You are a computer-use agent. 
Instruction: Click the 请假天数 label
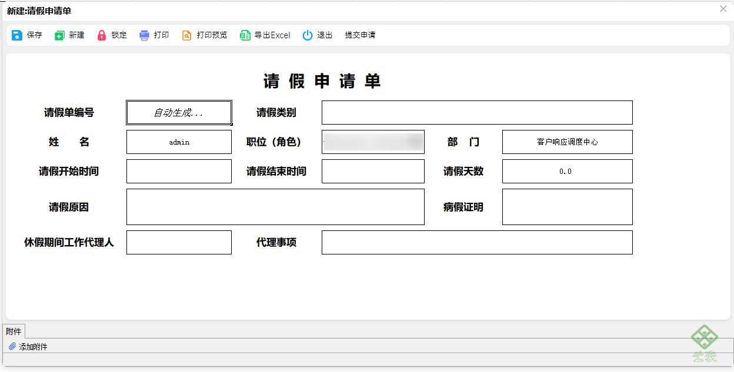pyautogui.click(x=463, y=171)
